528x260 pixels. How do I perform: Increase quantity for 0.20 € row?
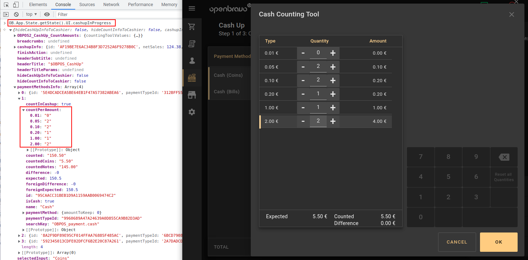coord(333,94)
